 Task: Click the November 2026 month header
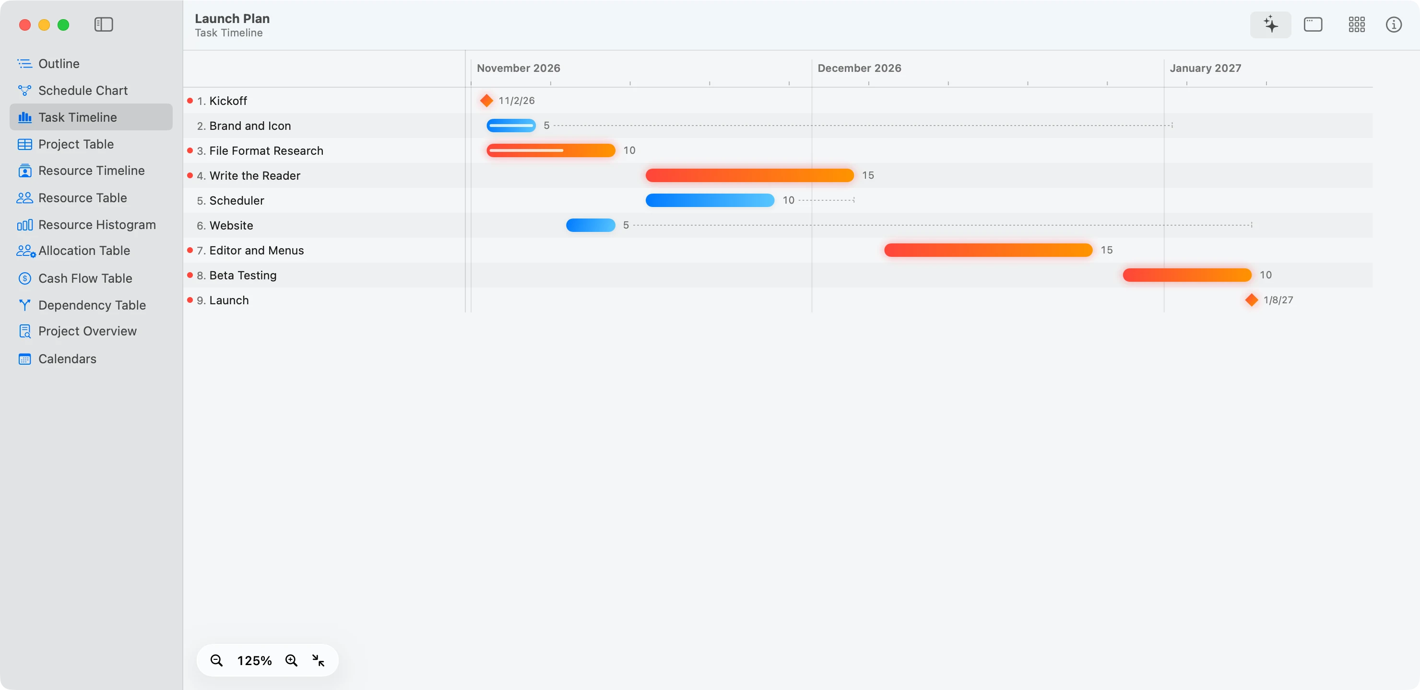point(518,69)
